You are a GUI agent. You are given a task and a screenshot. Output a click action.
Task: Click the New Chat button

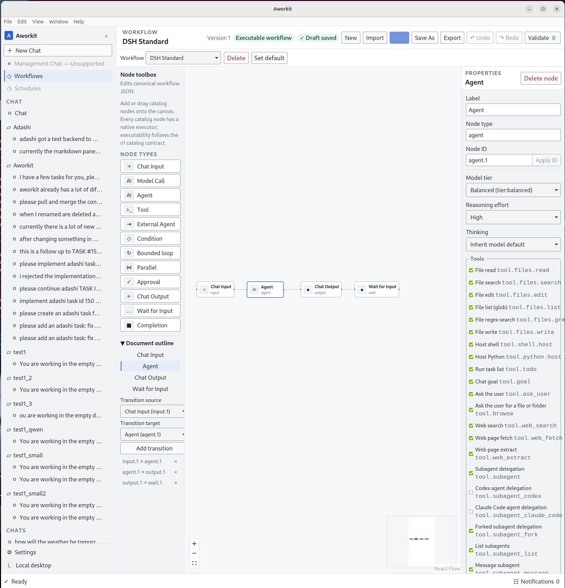click(58, 51)
